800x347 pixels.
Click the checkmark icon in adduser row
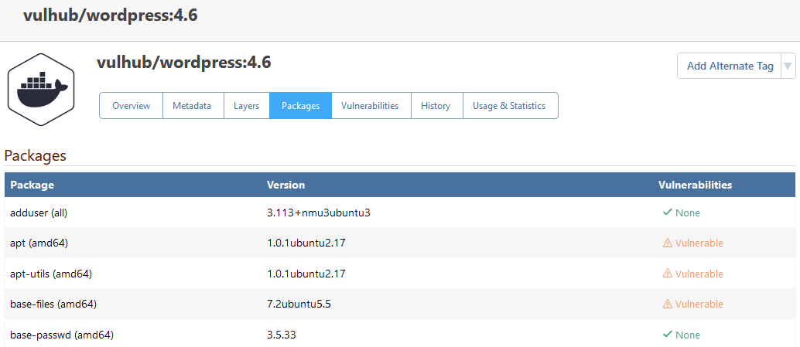pyautogui.click(x=668, y=213)
